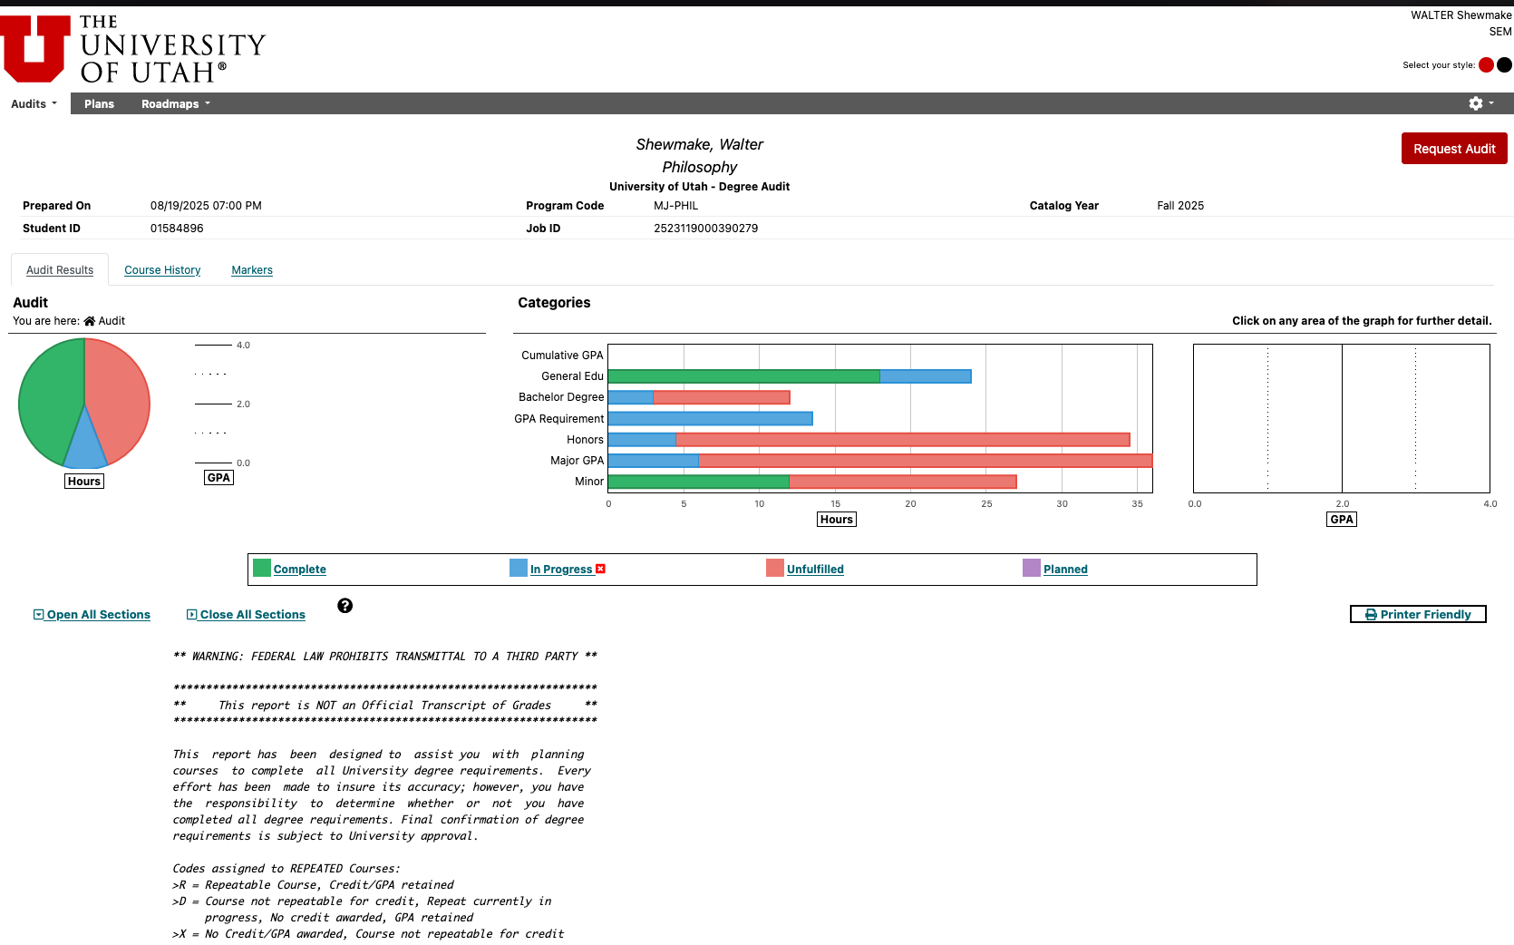Click the Student ID value 01584896

(x=177, y=229)
